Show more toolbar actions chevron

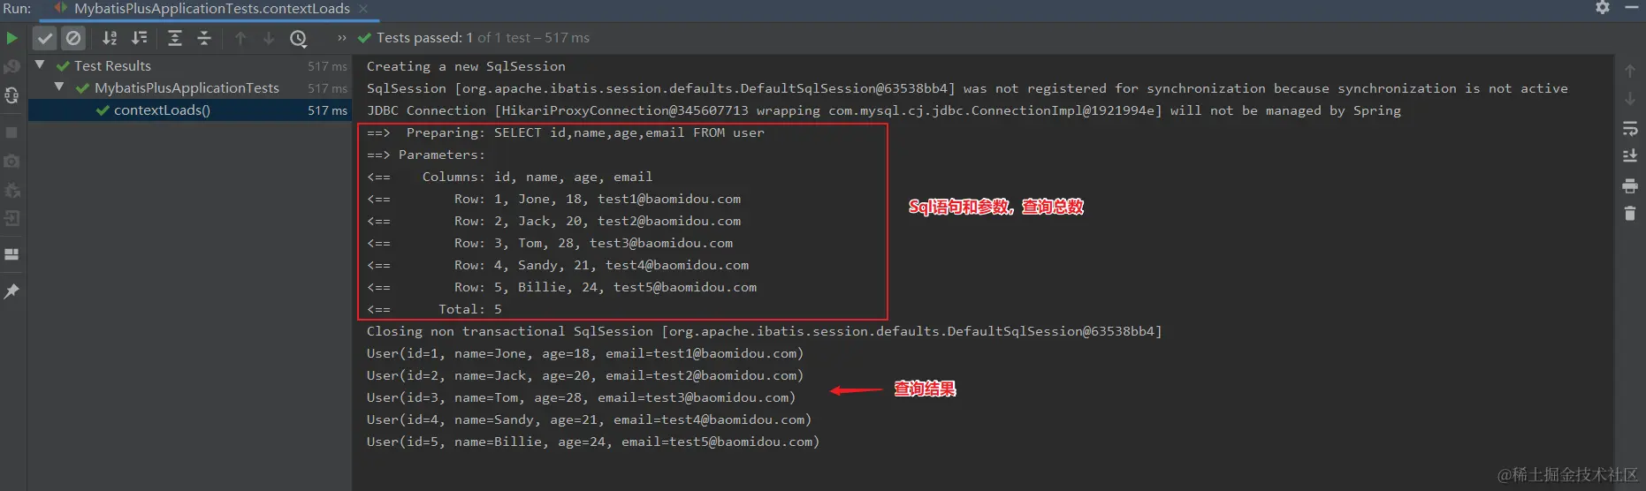(342, 38)
